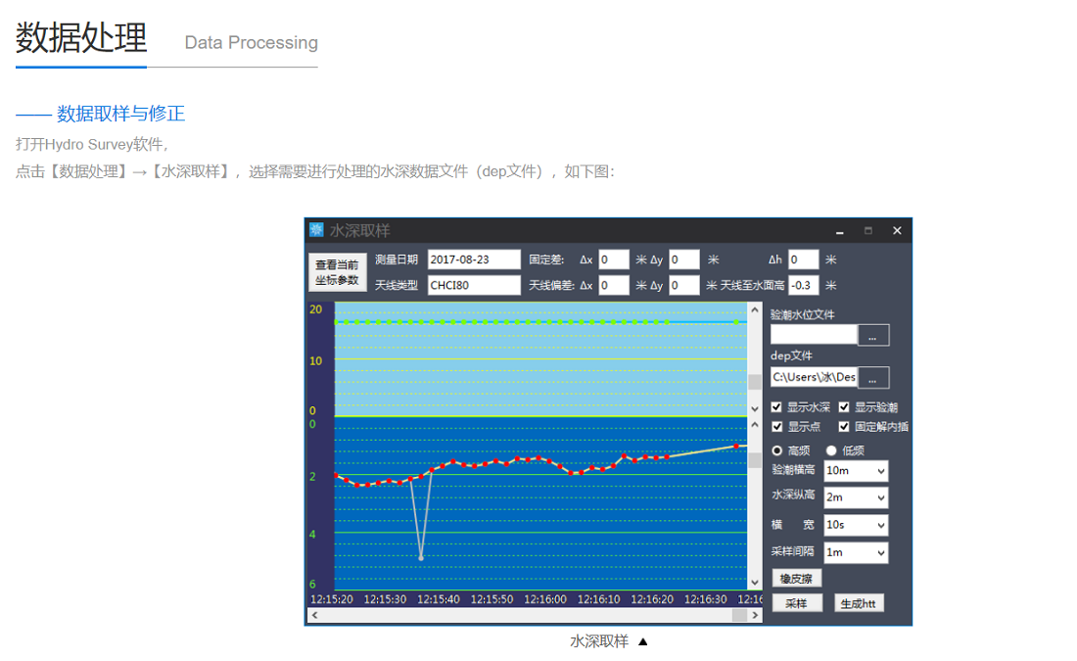Uncheck the 显示水深 checkbox

tap(776, 407)
